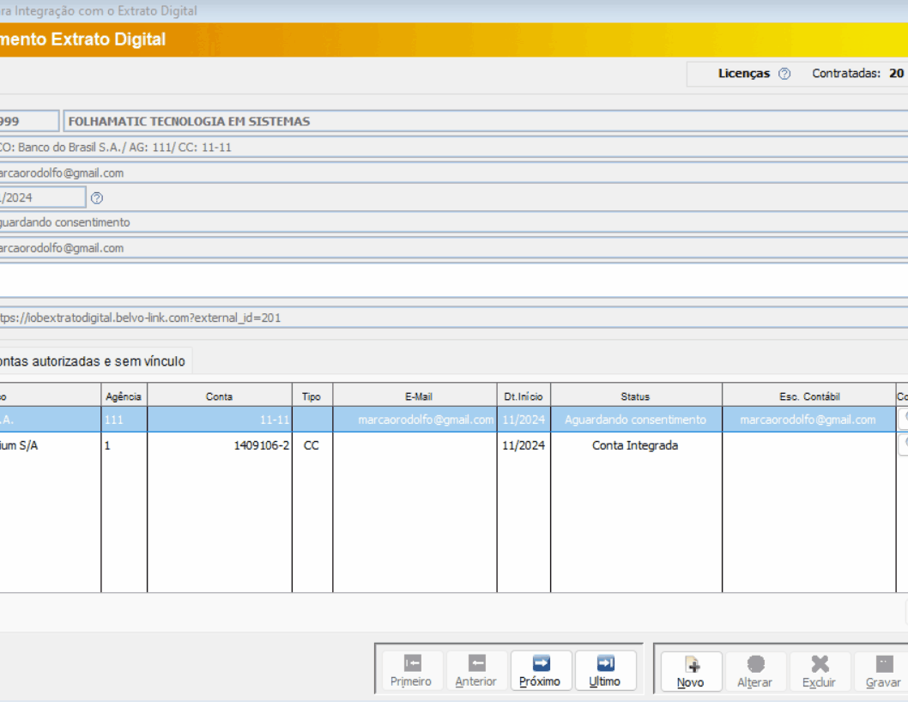Click the Status column header
Image resolution: width=908 pixels, height=702 pixels.
(635, 396)
